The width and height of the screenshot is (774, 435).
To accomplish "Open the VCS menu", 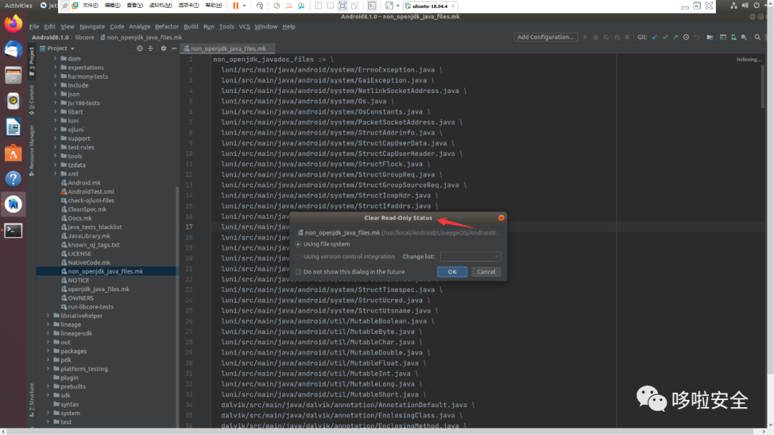I will click(x=244, y=26).
